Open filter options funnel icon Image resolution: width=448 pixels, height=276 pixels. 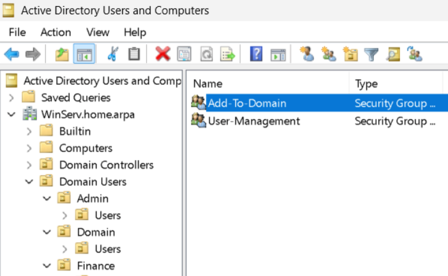372,55
